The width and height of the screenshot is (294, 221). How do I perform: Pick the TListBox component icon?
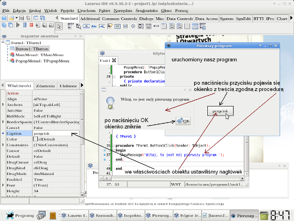pyautogui.click(x=141, y=26)
